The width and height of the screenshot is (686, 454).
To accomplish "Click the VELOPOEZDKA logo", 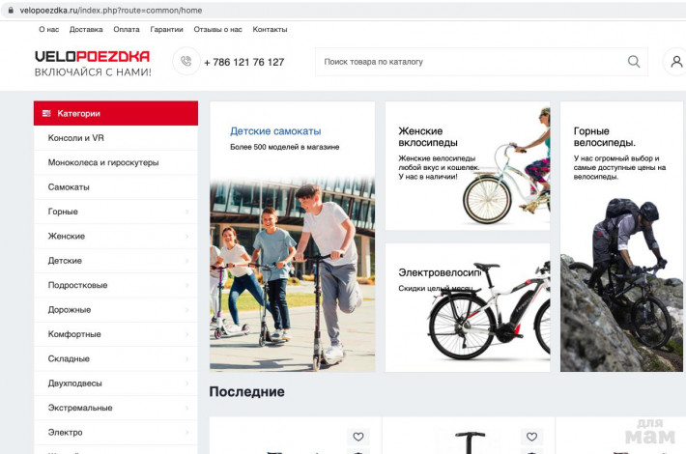I will point(92,57).
